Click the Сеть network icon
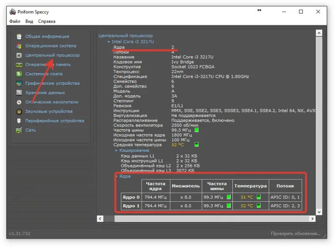 [19, 130]
